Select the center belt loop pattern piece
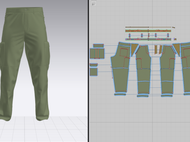190x142 pixels. click(x=149, y=35)
